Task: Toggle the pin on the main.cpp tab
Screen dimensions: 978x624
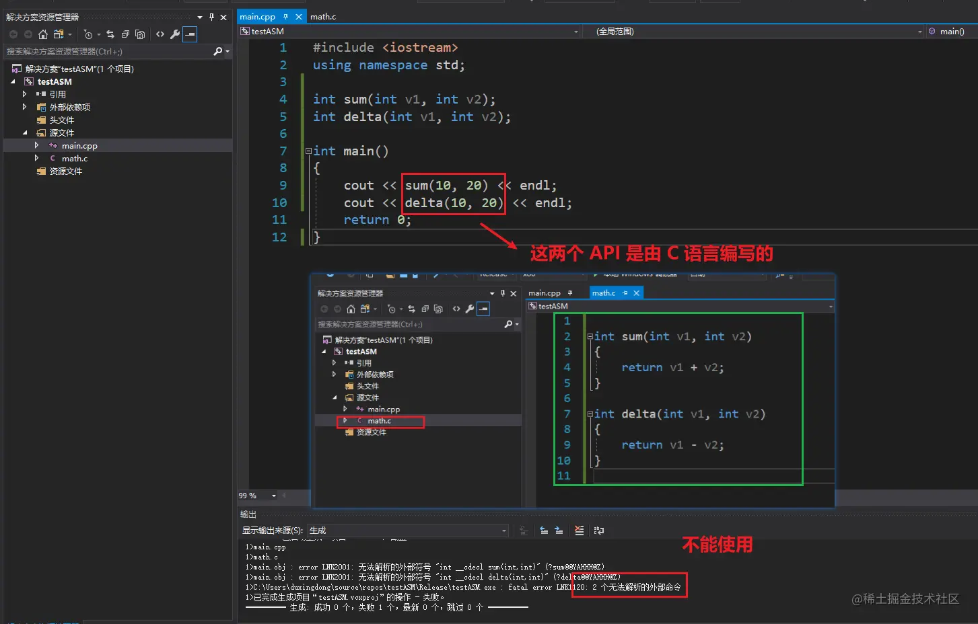Action: (286, 17)
